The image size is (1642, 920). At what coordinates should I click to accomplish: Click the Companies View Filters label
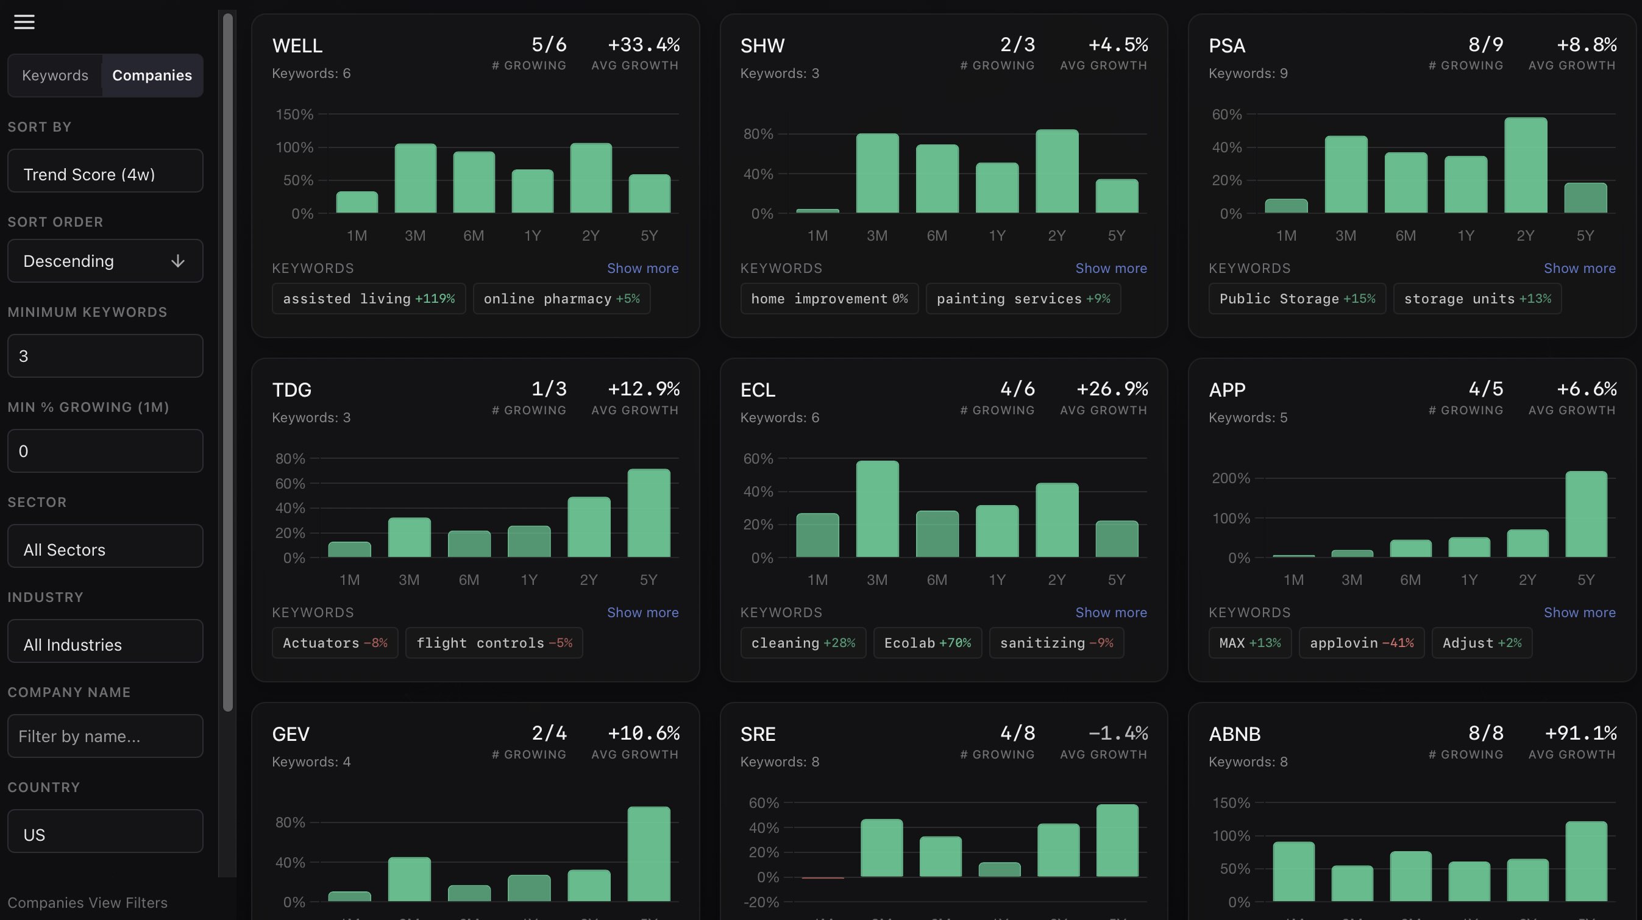[x=87, y=903]
